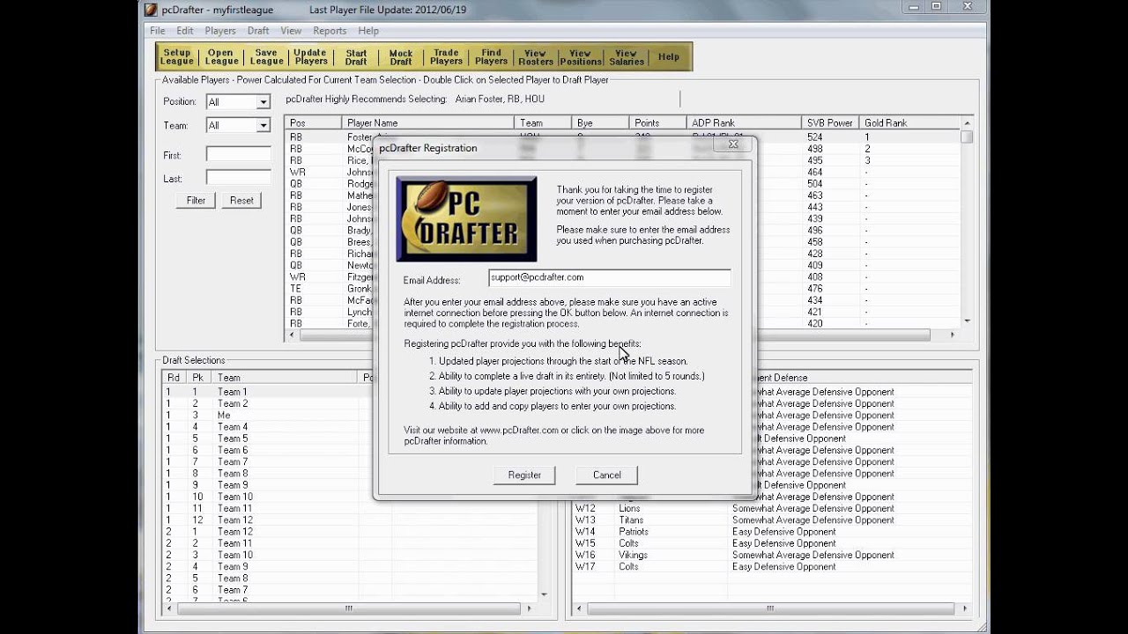Click the First name input field

(x=239, y=154)
